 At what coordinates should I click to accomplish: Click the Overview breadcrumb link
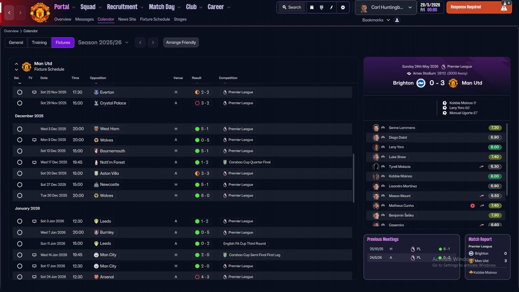(x=11, y=31)
